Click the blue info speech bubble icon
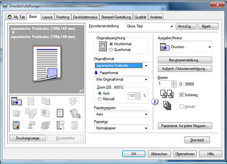 [x=155, y=102]
